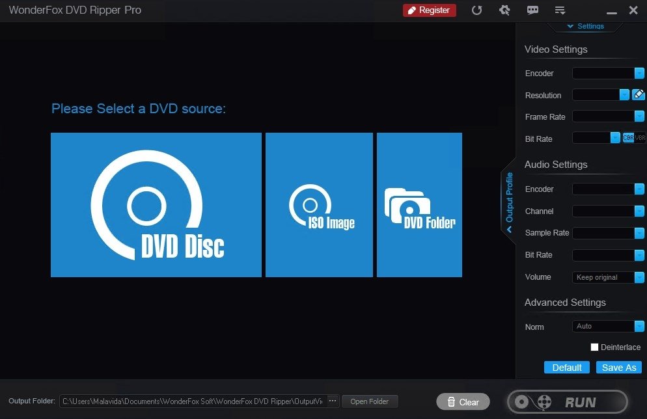Switch bit rate mode to CBR

pyautogui.click(x=628, y=138)
